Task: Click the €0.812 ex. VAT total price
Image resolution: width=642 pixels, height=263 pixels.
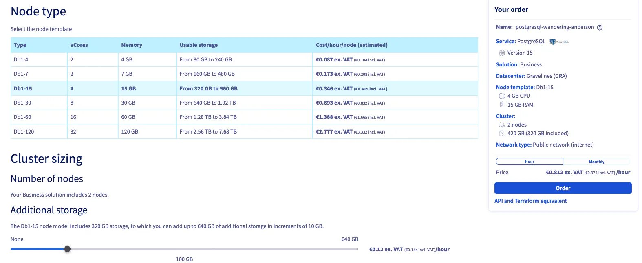Action: point(564,173)
